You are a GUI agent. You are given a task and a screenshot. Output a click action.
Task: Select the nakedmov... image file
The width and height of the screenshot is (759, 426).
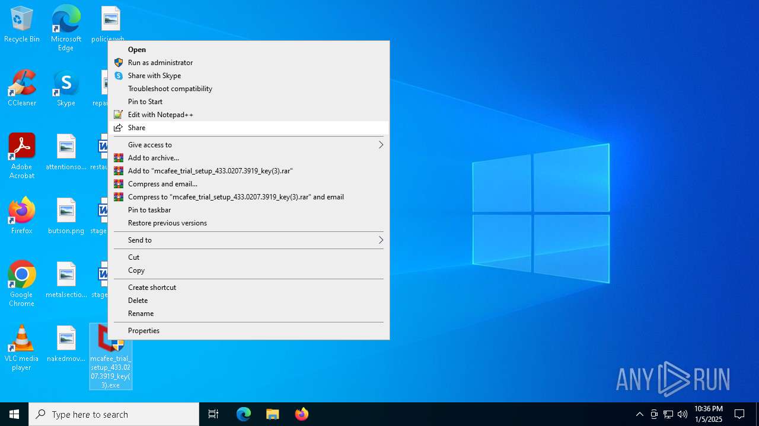coord(66,344)
